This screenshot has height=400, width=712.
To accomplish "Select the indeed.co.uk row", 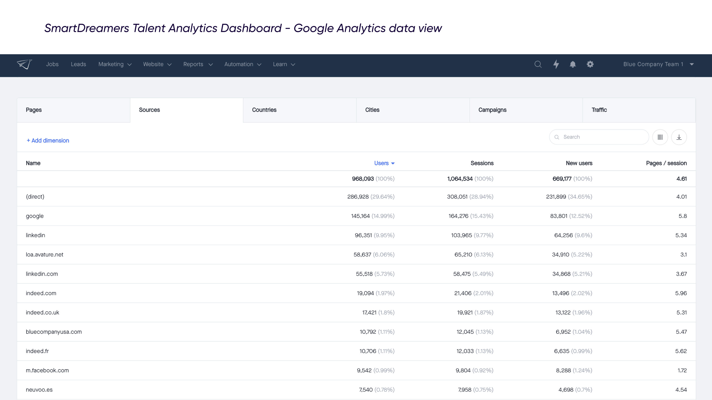I will (x=356, y=313).
